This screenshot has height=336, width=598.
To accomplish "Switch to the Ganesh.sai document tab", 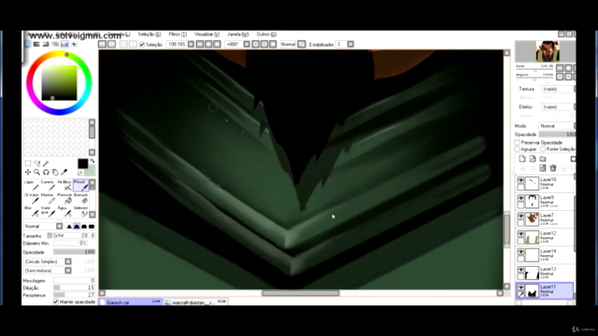I will coord(131,302).
